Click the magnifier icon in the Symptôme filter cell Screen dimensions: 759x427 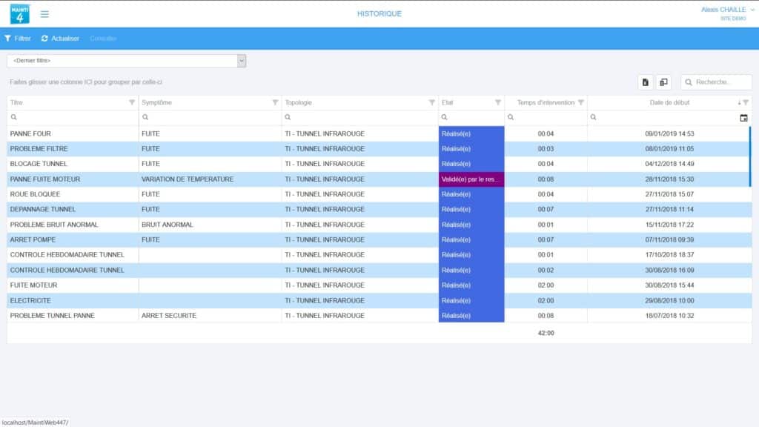(x=145, y=117)
